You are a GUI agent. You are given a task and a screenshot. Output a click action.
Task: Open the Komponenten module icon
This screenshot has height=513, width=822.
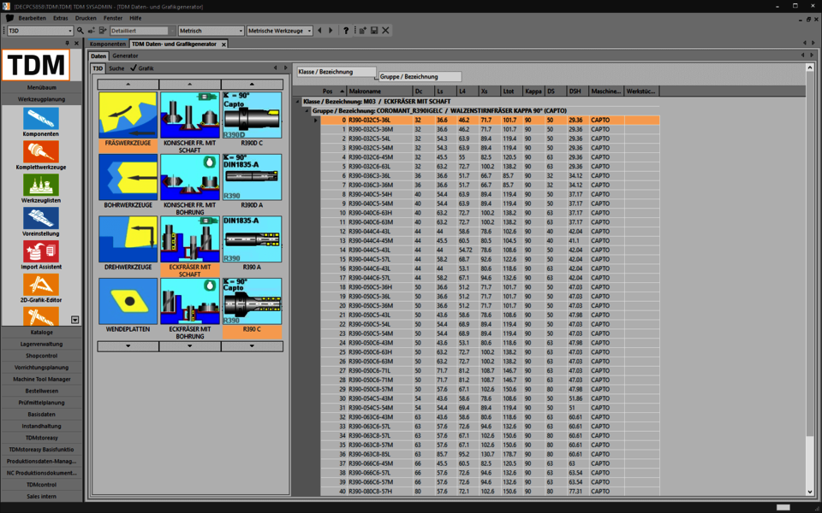coord(41,118)
